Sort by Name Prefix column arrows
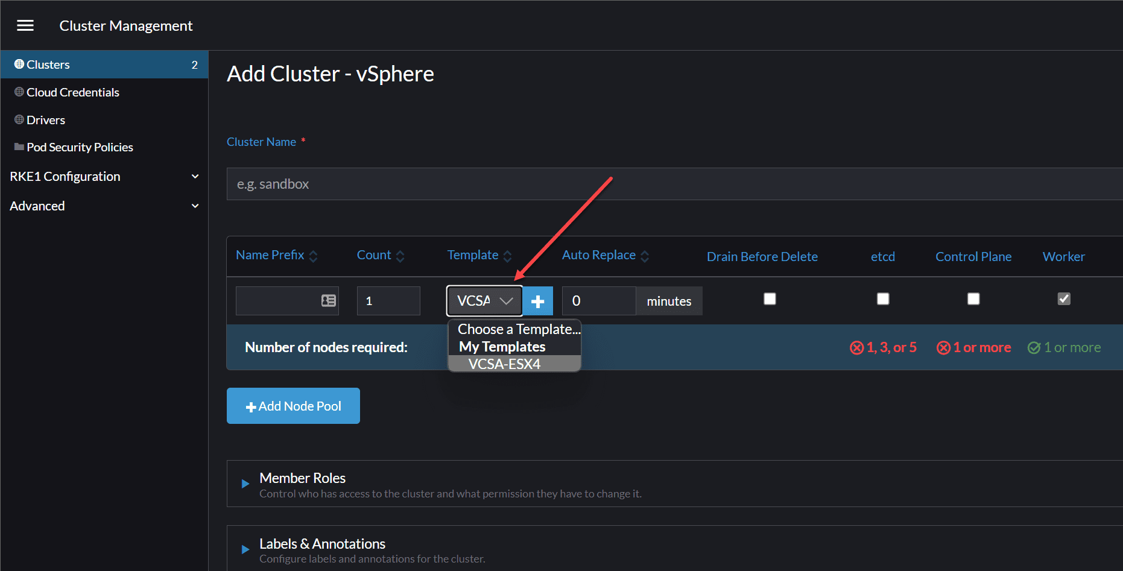 pos(313,256)
